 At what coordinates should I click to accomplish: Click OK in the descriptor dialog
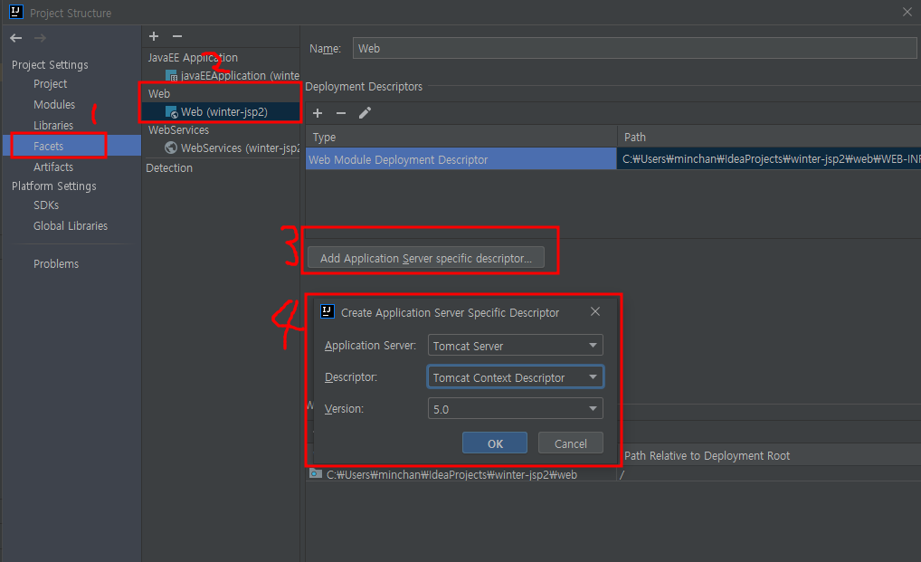(x=495, y=443)
